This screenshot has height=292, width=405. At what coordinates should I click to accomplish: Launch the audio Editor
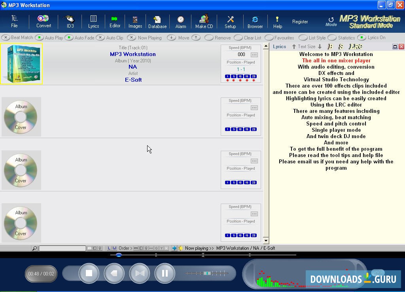coord(115,22)
